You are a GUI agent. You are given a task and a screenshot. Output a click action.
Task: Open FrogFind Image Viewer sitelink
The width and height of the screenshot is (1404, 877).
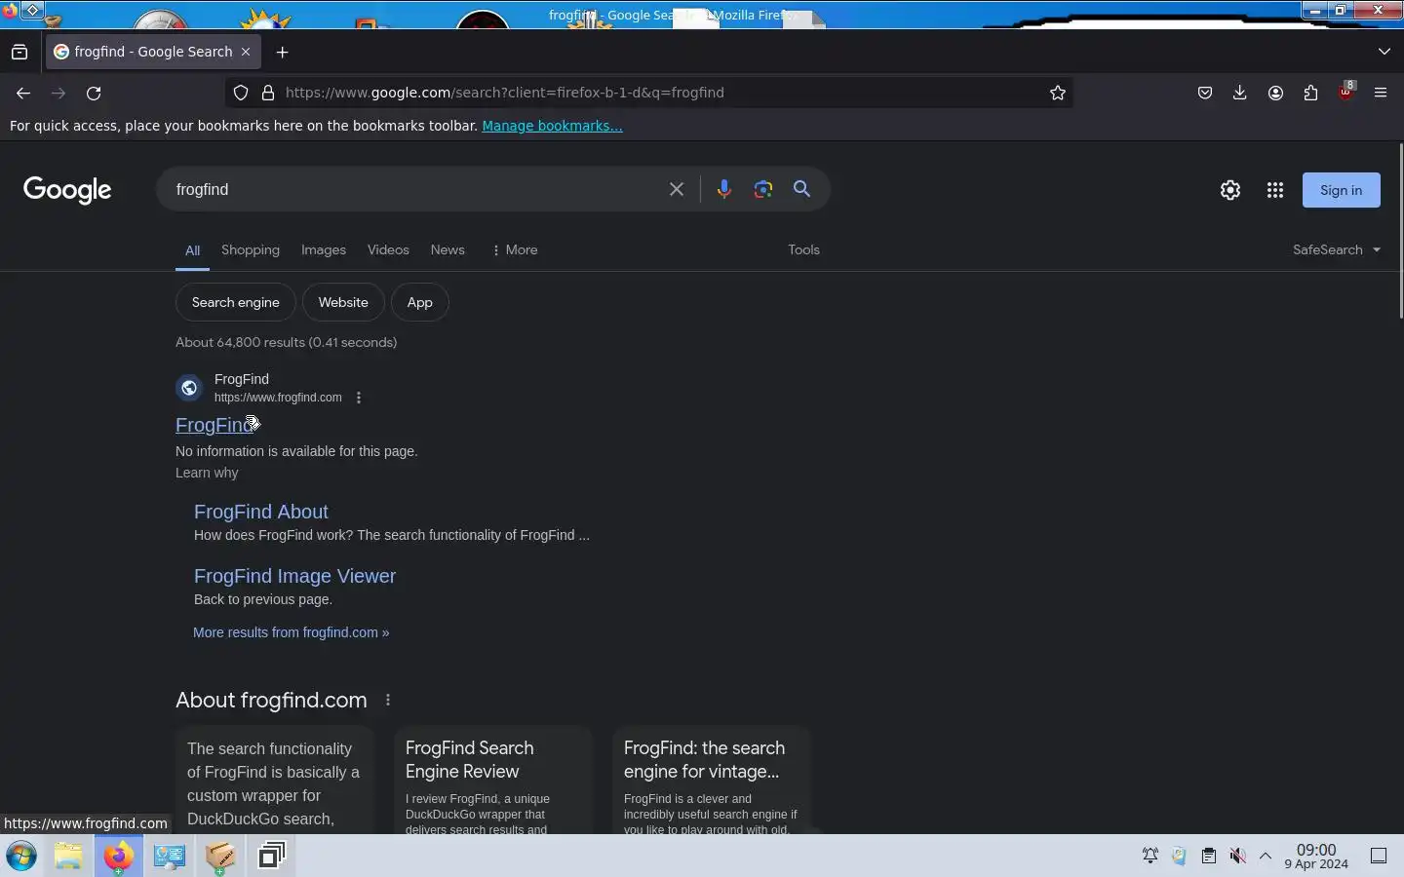pyautogui.click(x=294, y=576)
